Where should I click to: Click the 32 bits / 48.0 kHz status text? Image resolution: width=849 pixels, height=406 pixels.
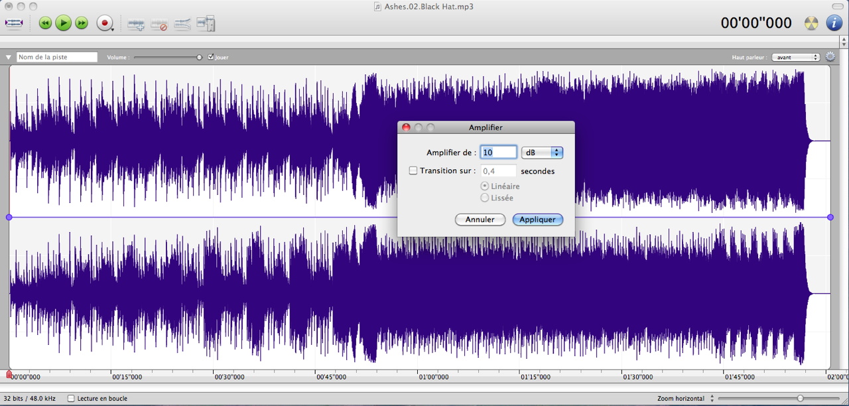pyautogui.click(x=29, y=399)
